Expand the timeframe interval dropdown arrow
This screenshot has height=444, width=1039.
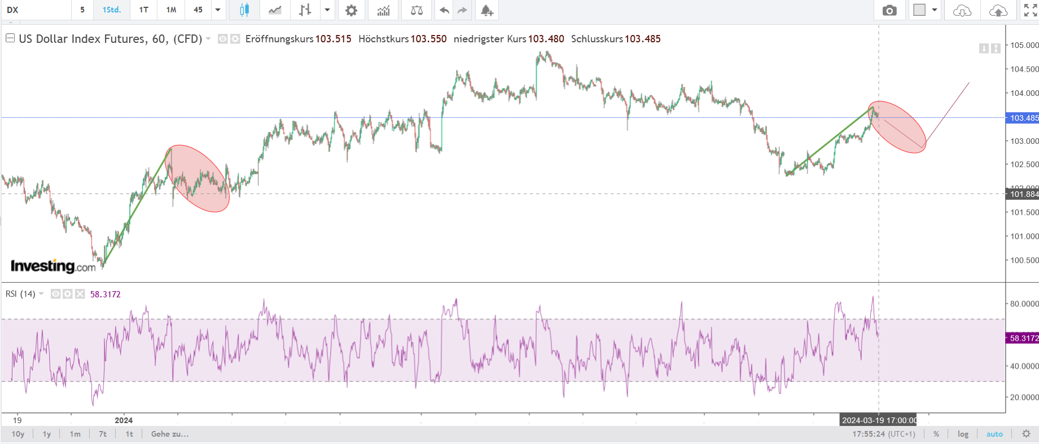[x=218, y=10]
